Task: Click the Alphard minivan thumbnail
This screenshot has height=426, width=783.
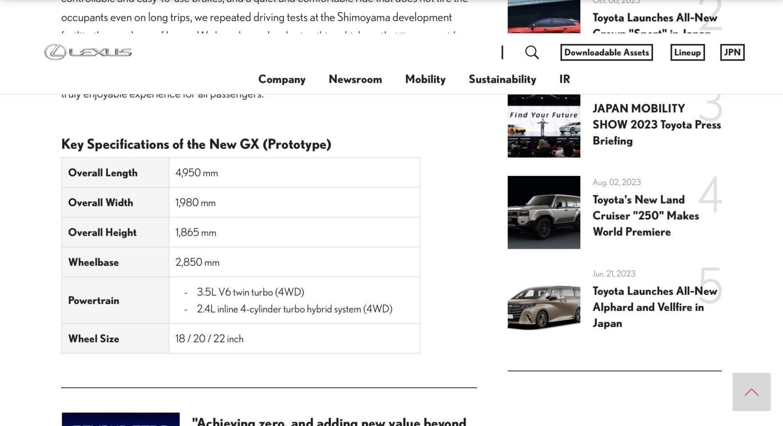Action: [x=544, y=307]
